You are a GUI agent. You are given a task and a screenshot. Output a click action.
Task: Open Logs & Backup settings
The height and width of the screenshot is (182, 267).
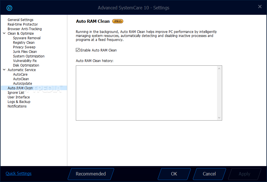click(19, 102)
